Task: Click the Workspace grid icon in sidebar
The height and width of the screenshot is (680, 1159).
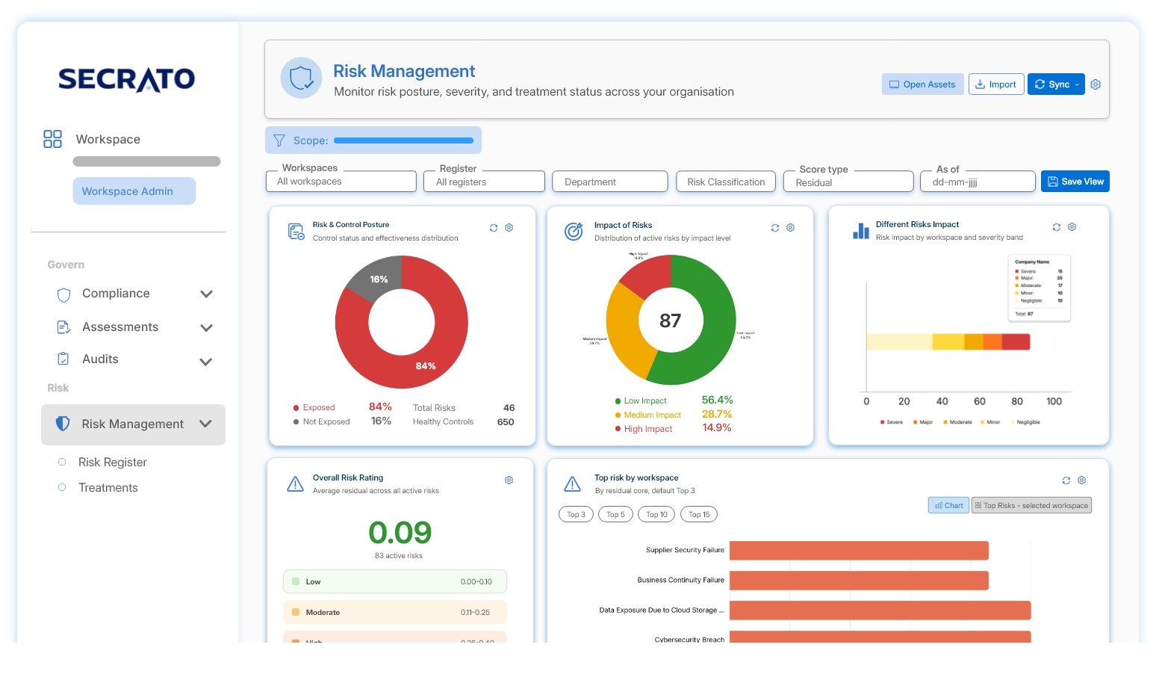Action: pos(52,139)
